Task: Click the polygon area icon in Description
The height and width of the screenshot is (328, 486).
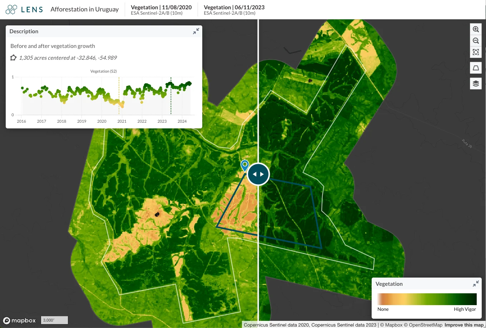Action: [13, 58]
